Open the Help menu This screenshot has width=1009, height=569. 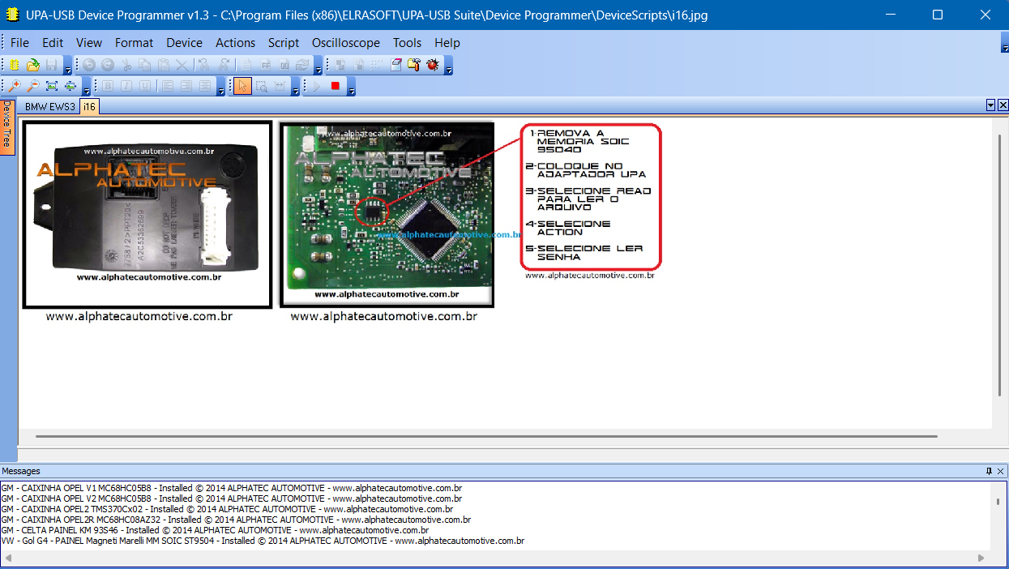pos(447,43)
